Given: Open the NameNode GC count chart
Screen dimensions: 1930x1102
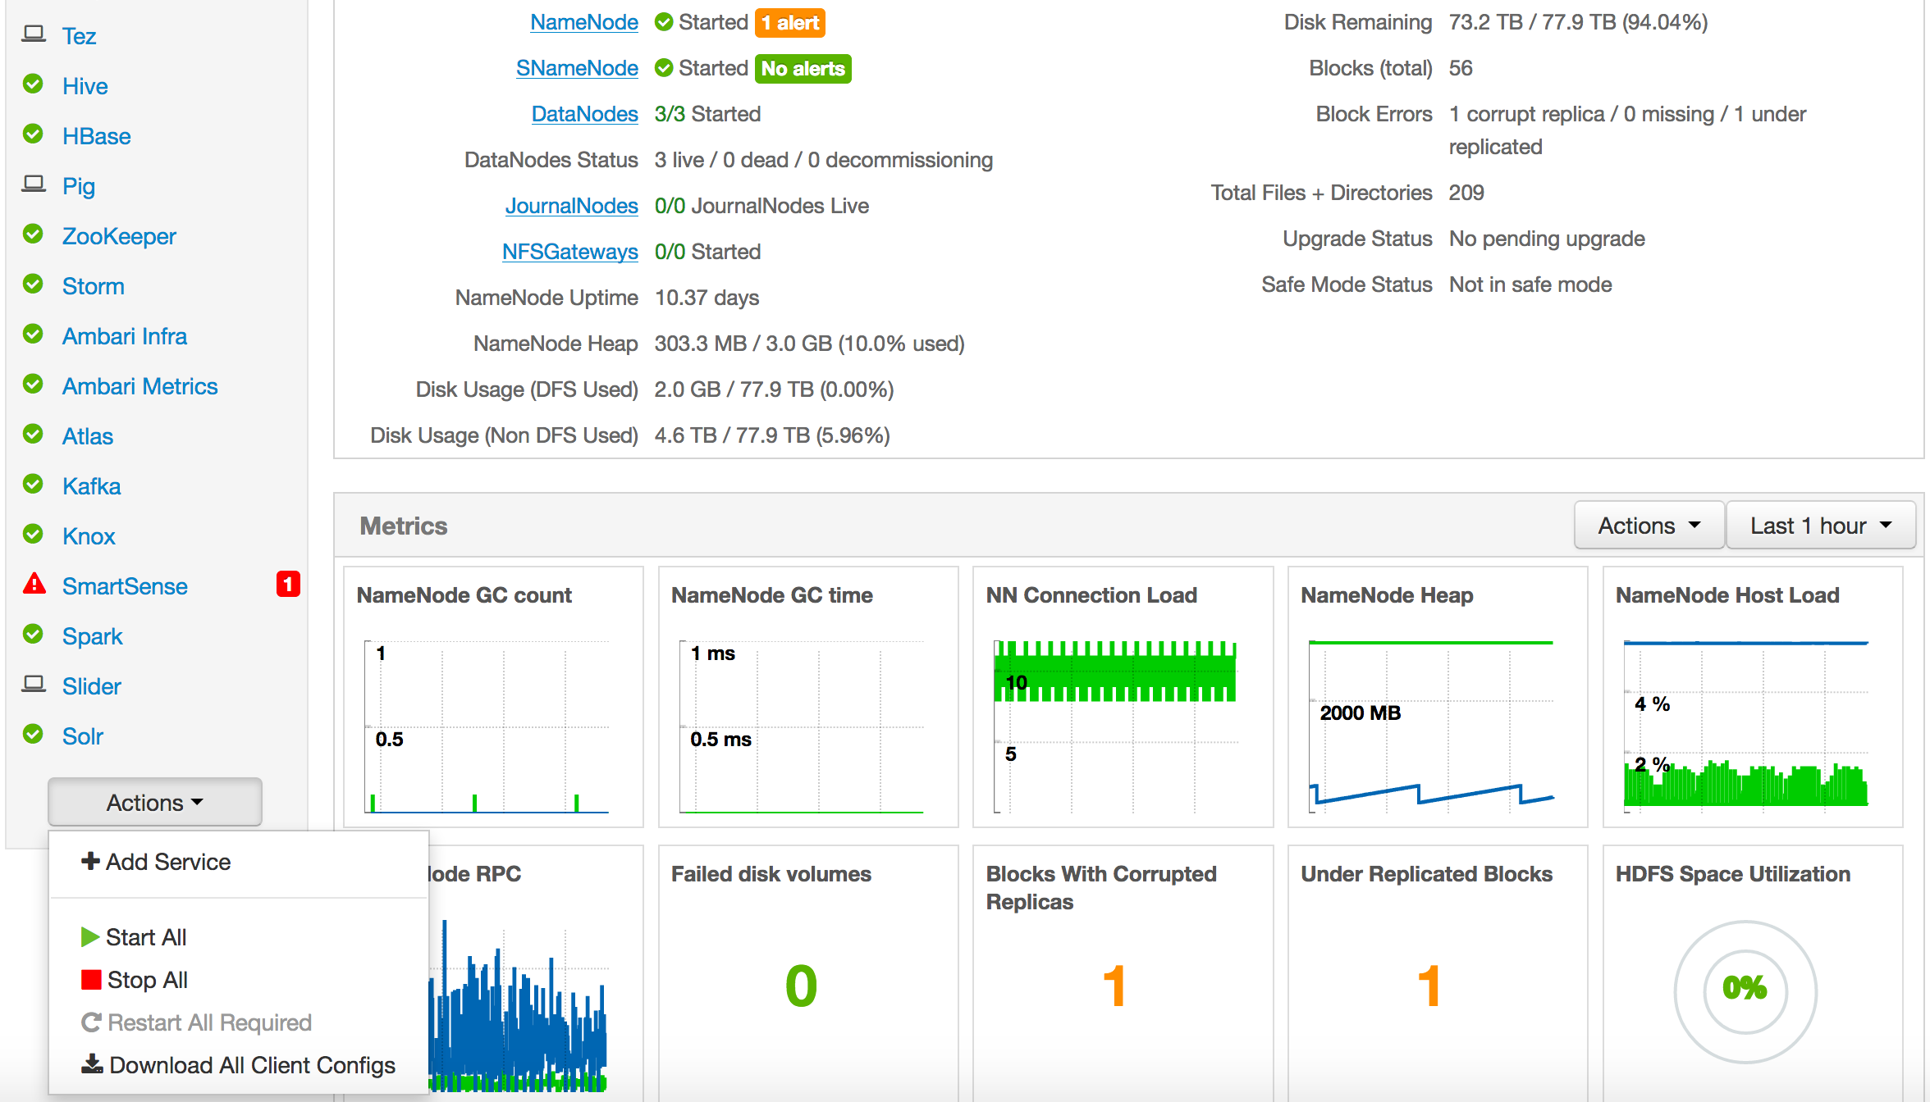Looking at the screenshot, I should [493, 696].
